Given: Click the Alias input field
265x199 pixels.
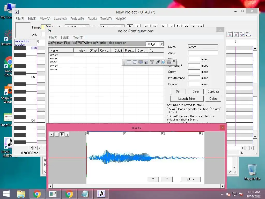Looking at the screenshot, I should click(x=203, y=53).
